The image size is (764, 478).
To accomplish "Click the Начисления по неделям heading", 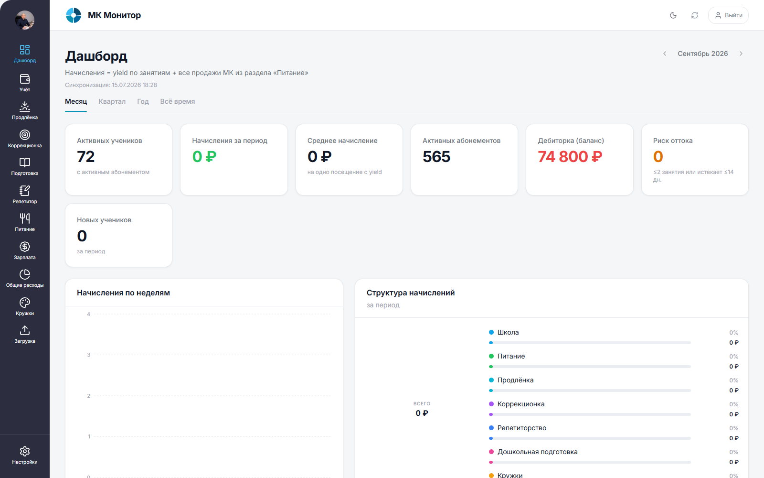I will point(123,293).
